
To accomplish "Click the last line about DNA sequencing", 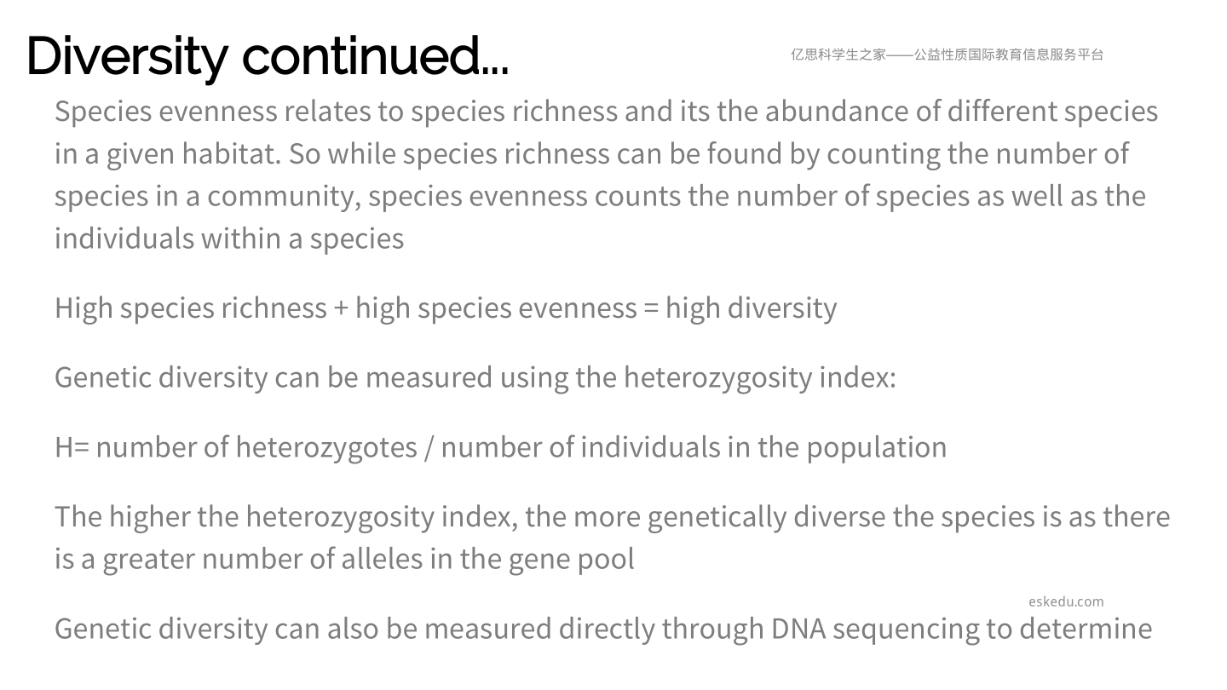I will click(603, 629).
